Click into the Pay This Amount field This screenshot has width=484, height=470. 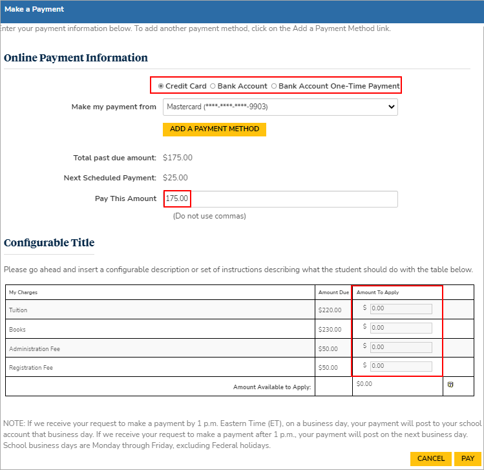tap(280, 198)
